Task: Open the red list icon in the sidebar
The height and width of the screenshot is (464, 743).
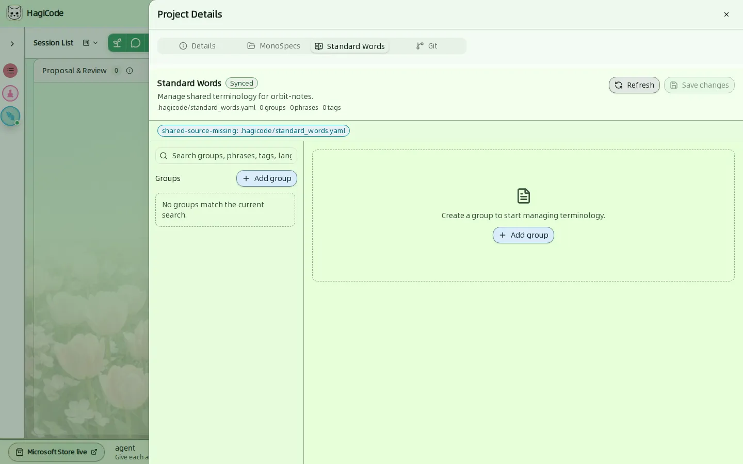Action: point(10,71)
